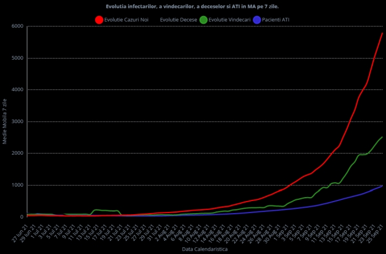Select the 2000 y-axis tick label

coord(17,154)
